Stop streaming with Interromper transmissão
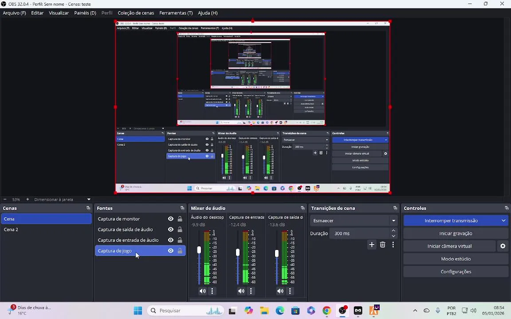The width and height of the screenshot is (511, 319). pos(452,221)
